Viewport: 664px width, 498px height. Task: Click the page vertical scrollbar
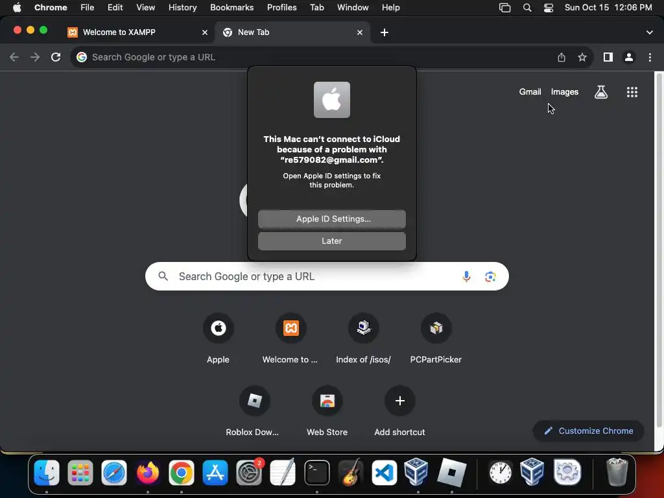click(x=659, y=250)
